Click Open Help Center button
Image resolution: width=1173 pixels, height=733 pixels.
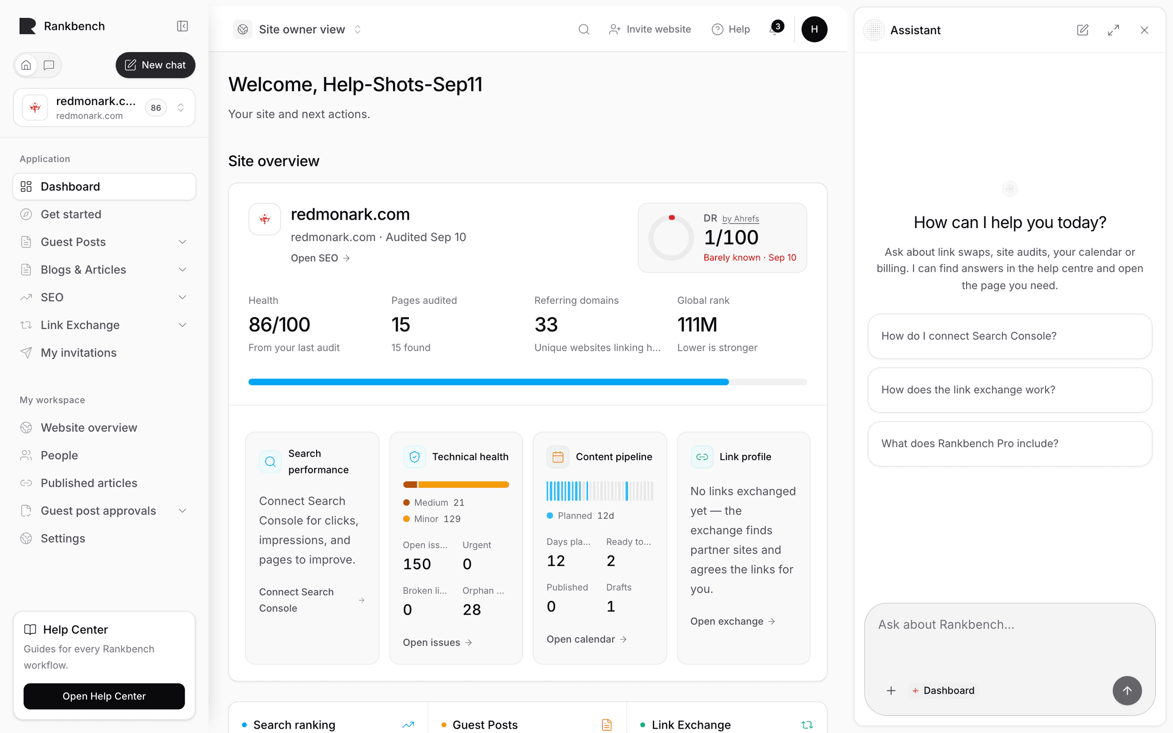pos(104,696)
